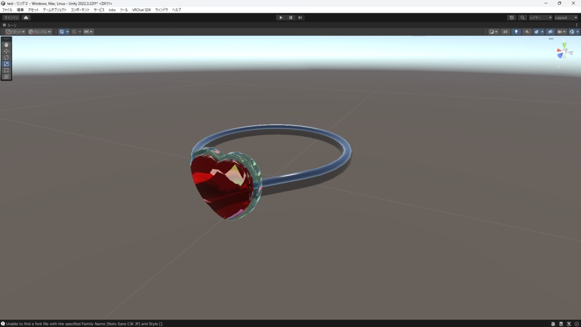Open the undo history icon
Image resolution: width=581 pixels, height=327 pixels.
pyautogui.click(x=512, y=18)
